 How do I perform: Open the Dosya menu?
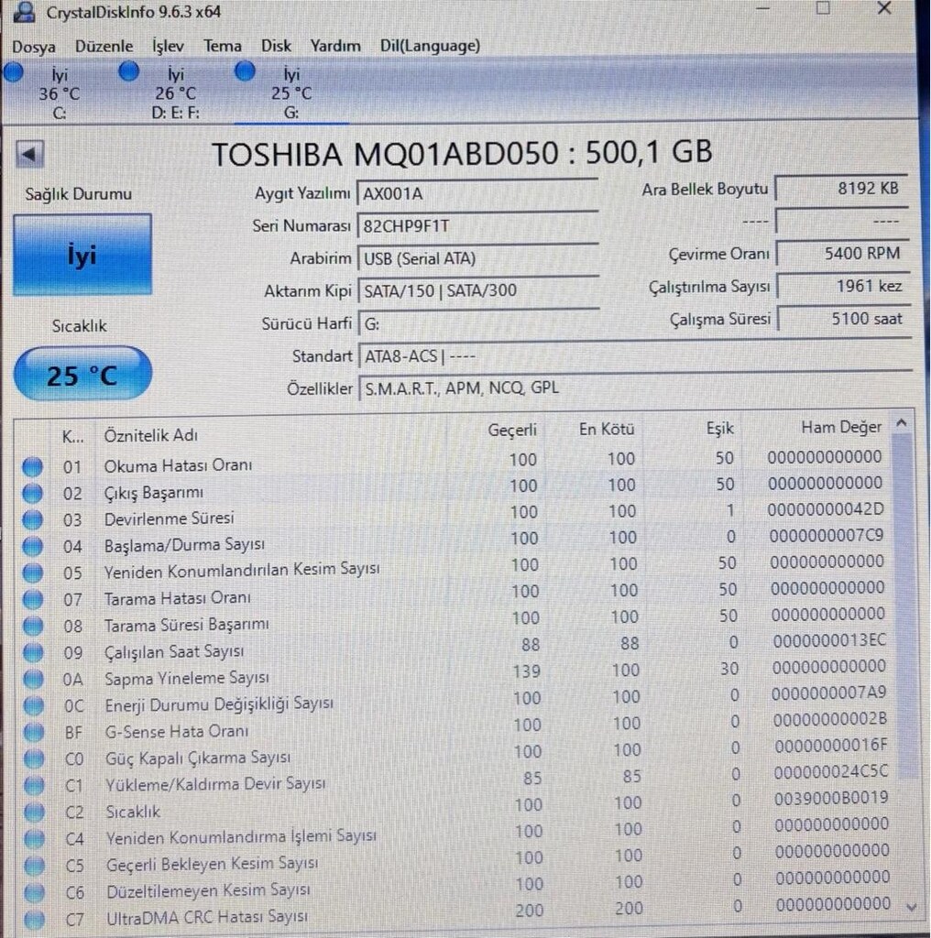(x=34, y=47)
